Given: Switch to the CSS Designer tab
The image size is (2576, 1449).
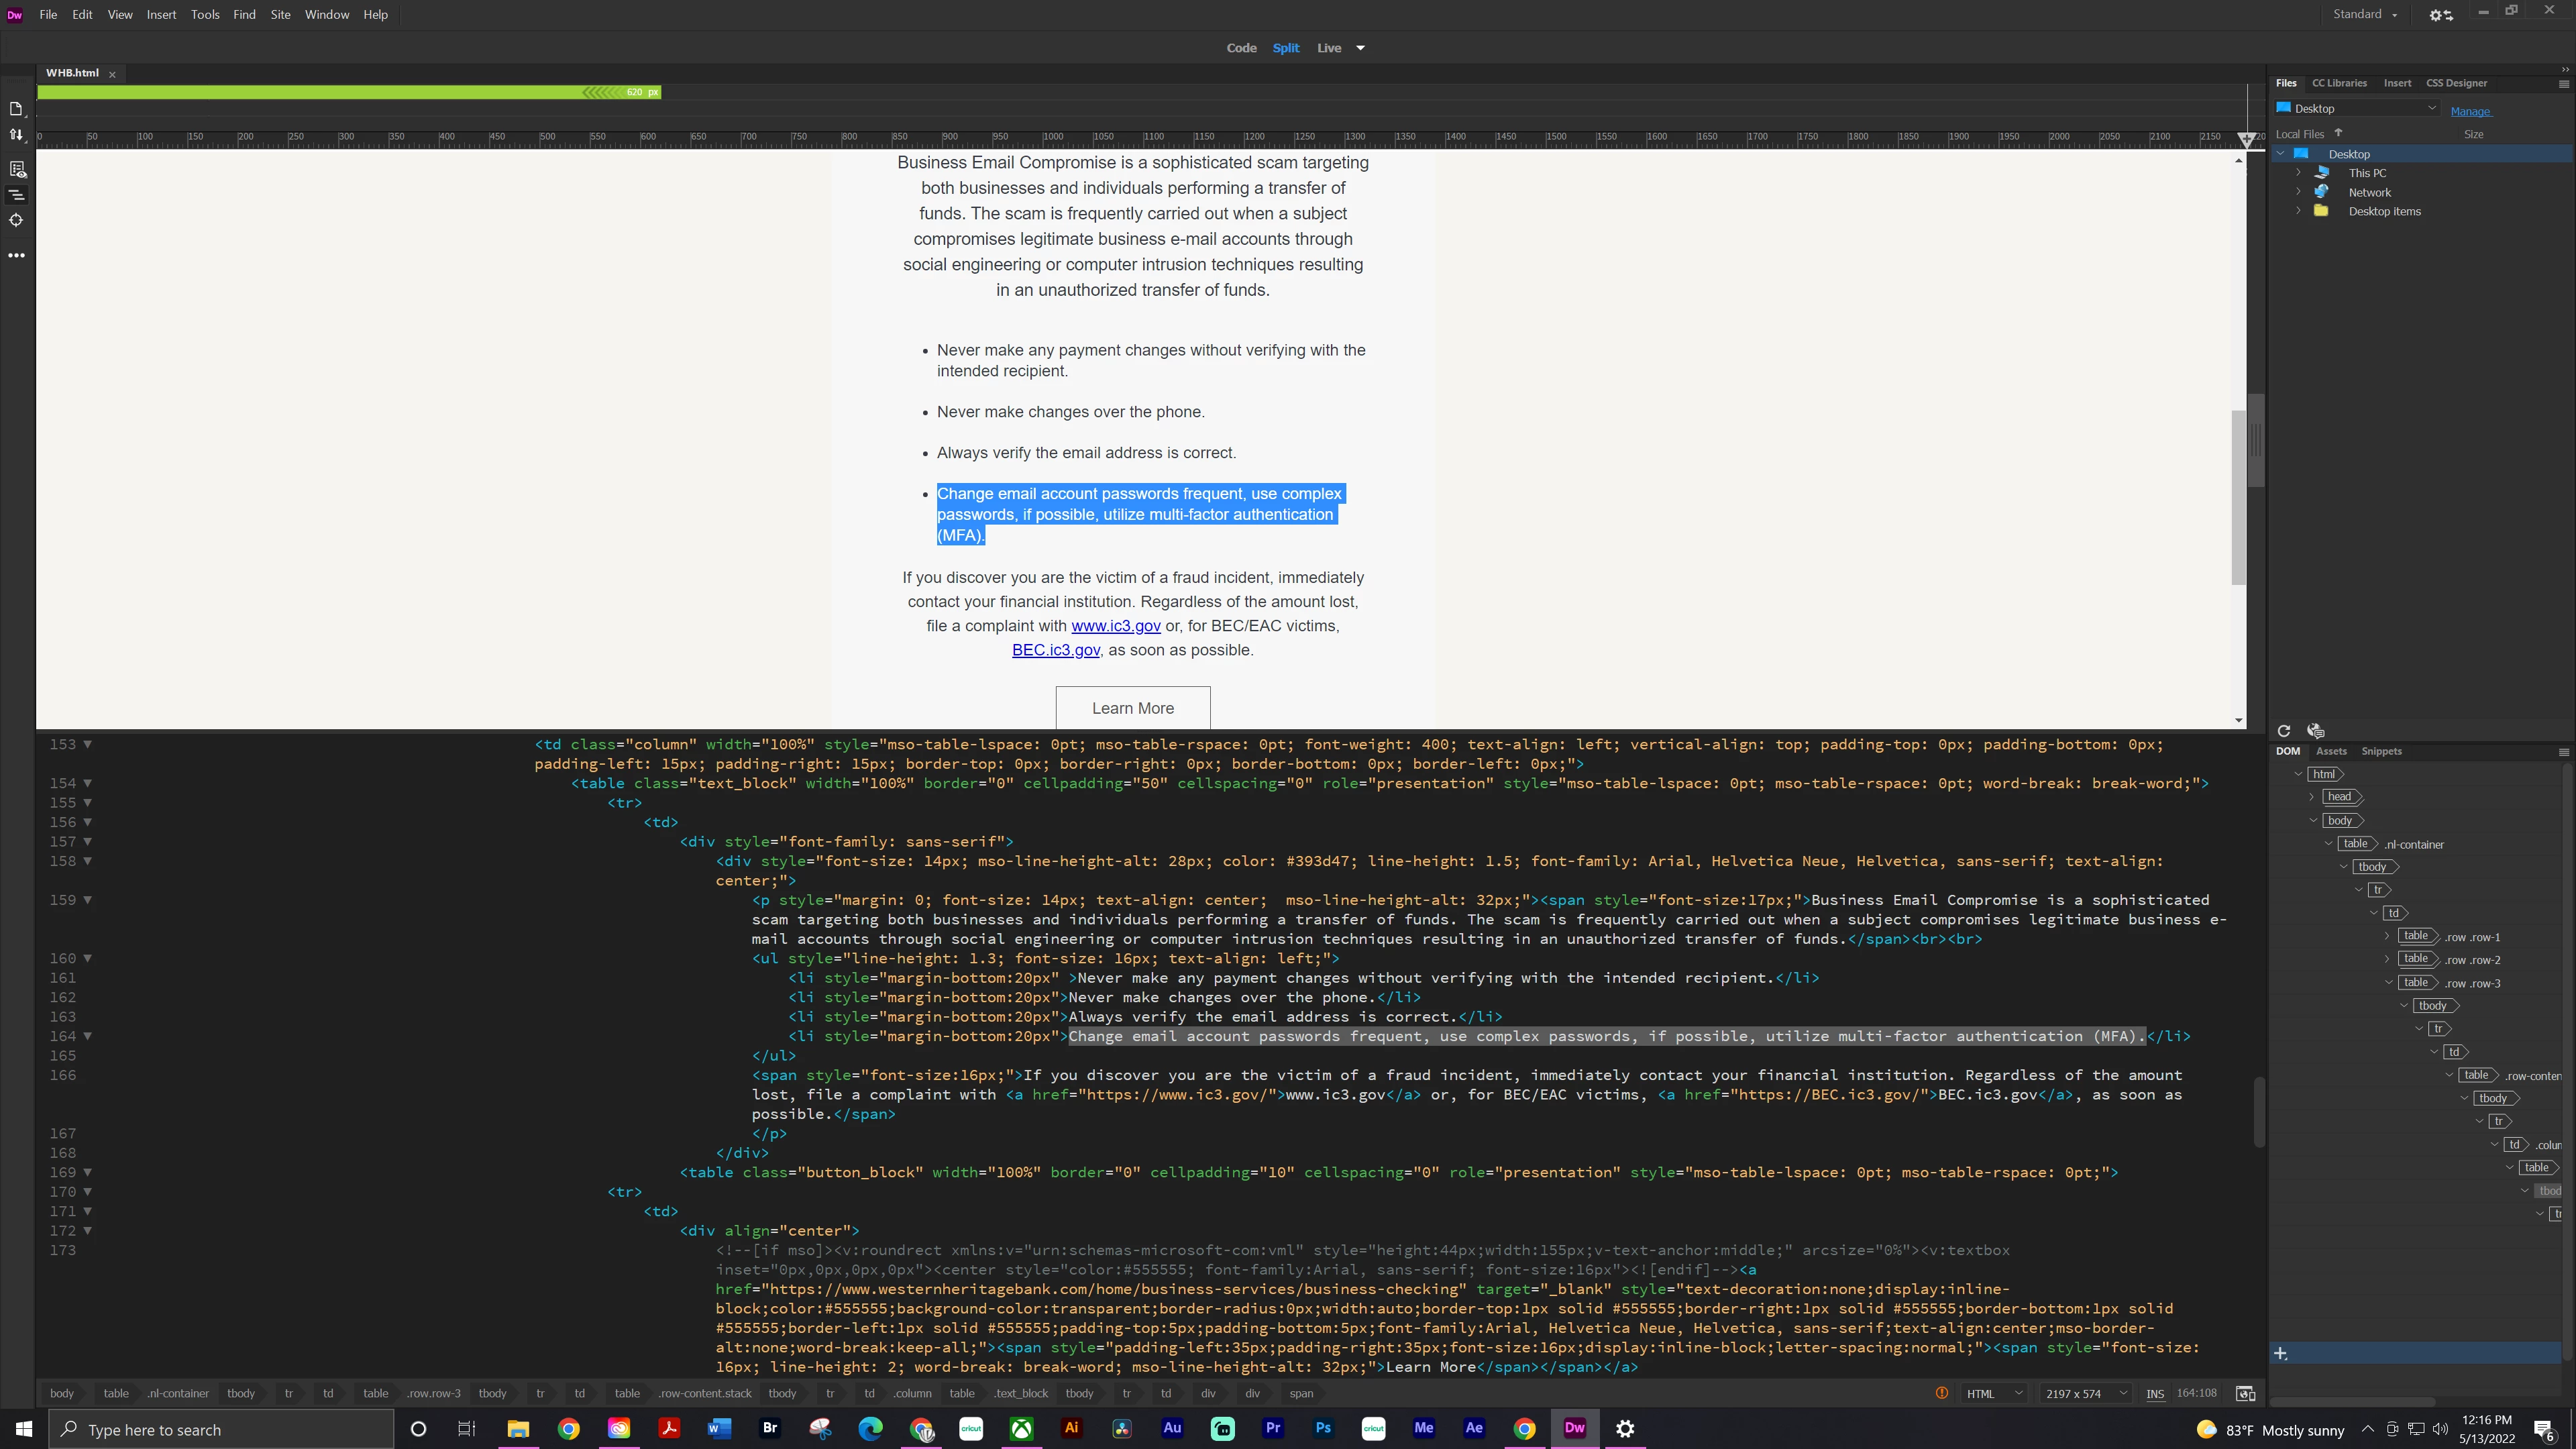Looking at the screenshot, I should (2456, 83).
